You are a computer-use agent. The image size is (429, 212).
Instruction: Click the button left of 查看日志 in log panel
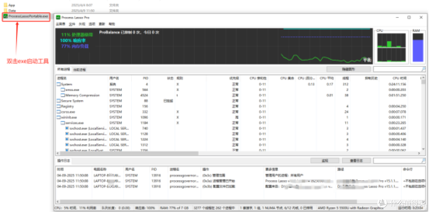pos(325,161)
